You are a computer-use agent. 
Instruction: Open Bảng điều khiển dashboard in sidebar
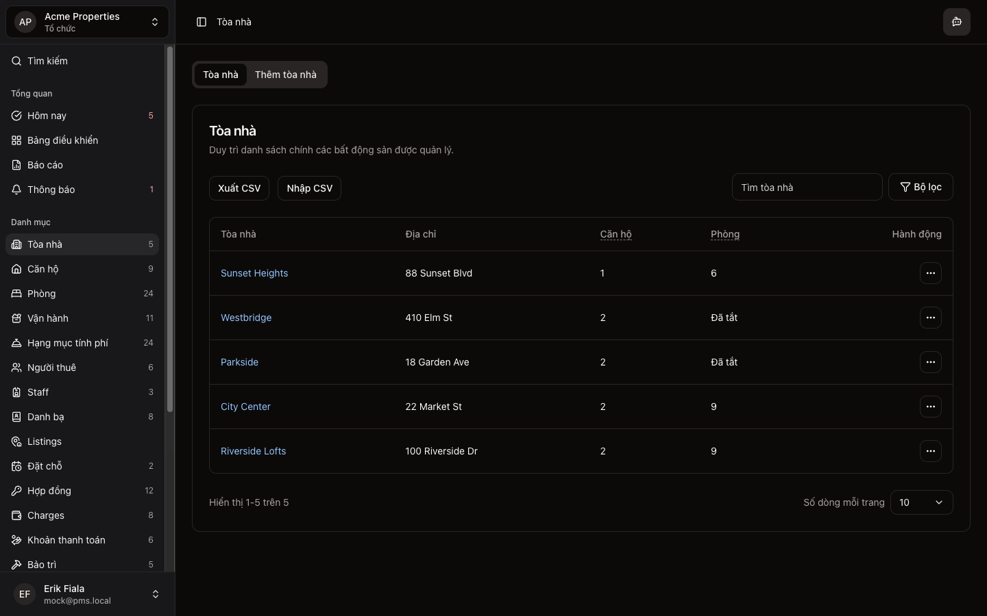(62, 140)
